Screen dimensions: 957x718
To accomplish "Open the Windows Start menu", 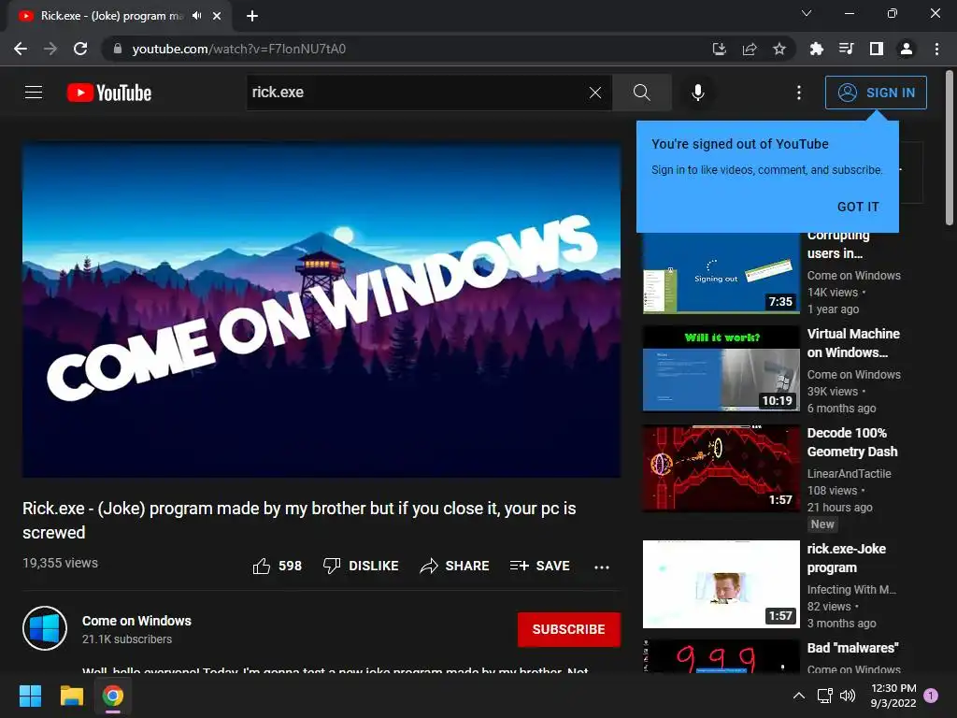I will 30,696.
